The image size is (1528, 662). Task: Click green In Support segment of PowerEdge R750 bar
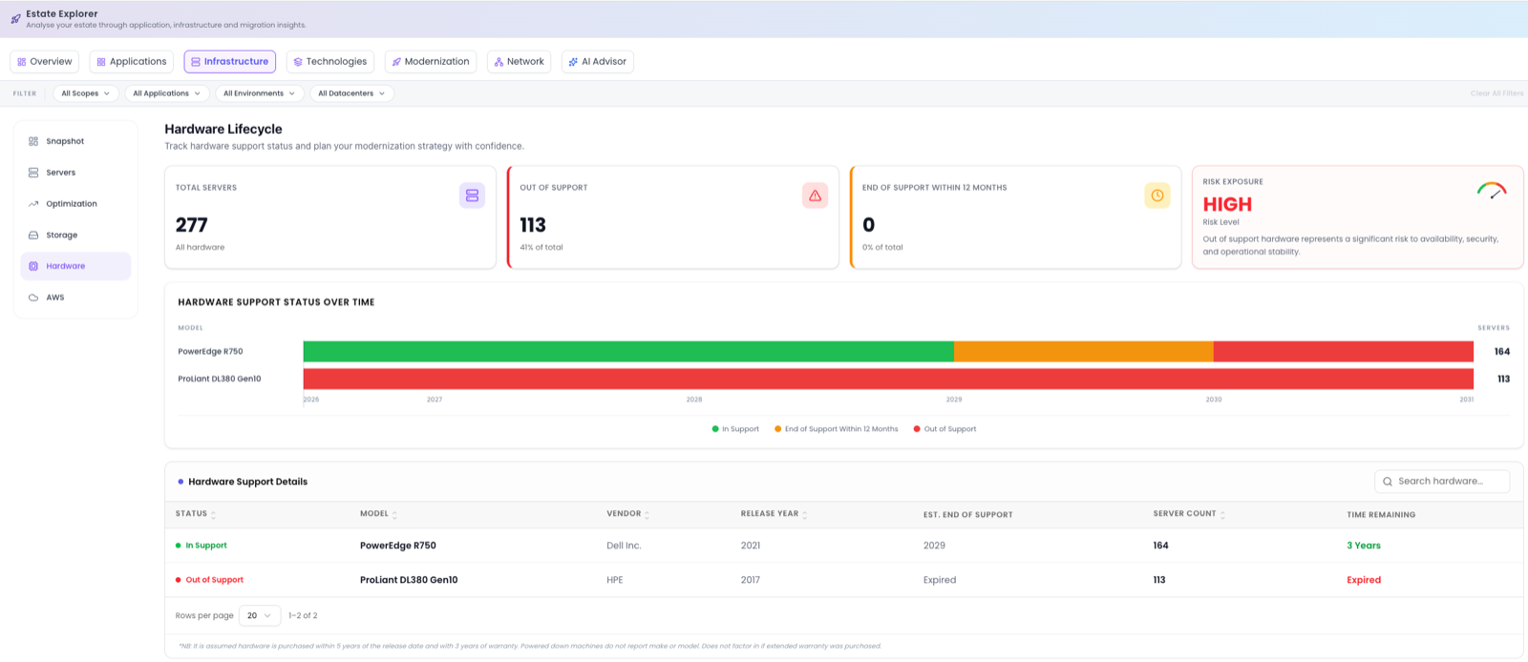click(628, 352)
